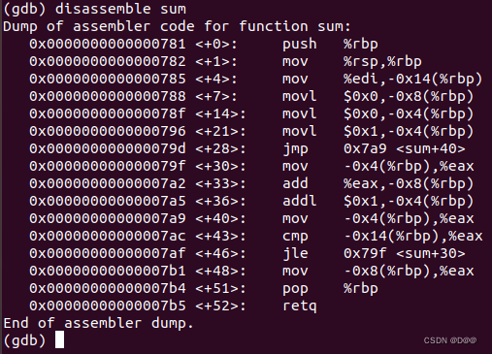Click the 'movl $0x0,-0x4(%rbp)' operand

[x=409, y=114]
